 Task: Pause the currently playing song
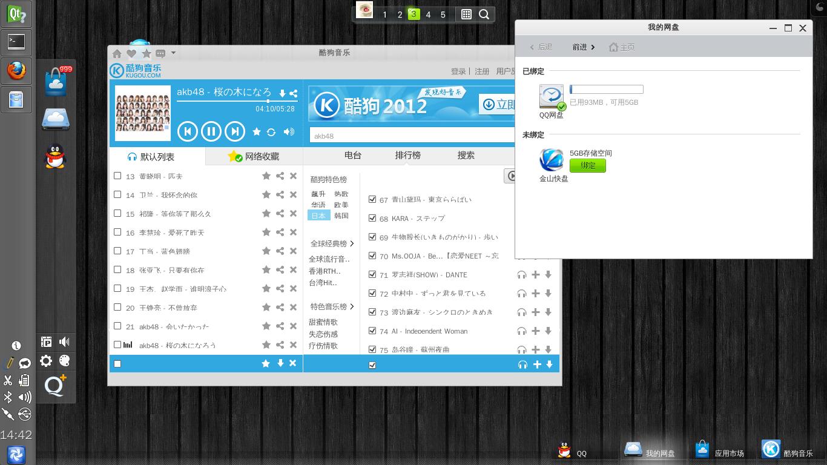pos(211,131)
